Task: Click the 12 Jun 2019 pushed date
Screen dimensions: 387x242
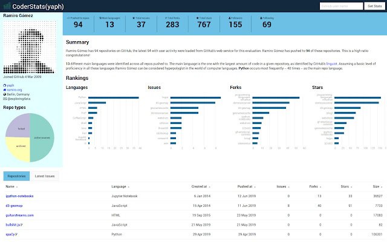Action: coord(247,196)
